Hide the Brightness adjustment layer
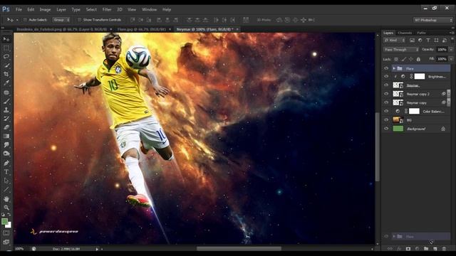 click(386, 77)
